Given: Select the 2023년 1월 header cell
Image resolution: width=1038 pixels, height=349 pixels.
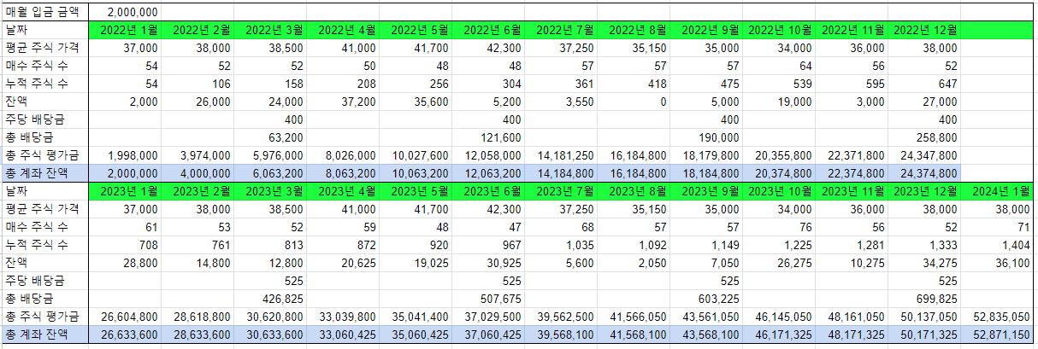Looking at the screenshot, I should click(x=125, y=190).
